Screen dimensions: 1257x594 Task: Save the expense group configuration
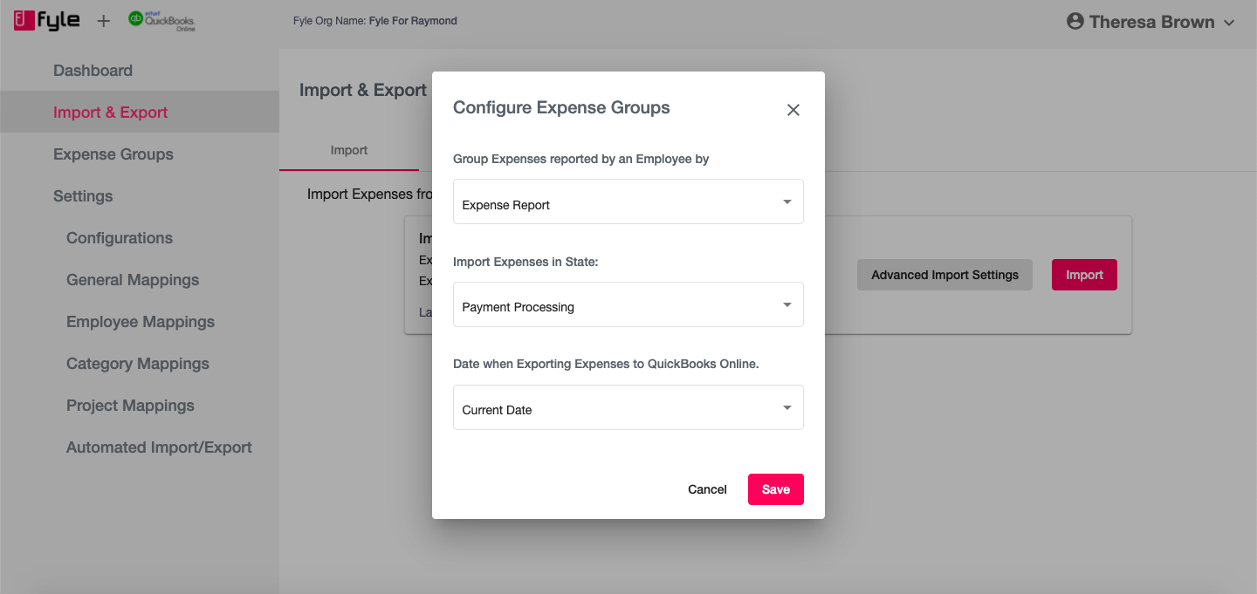coord(776,489)
